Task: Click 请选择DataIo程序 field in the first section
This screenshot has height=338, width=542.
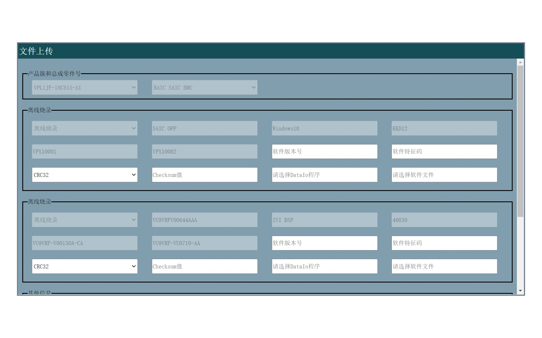Action: (x=325, y=175)
